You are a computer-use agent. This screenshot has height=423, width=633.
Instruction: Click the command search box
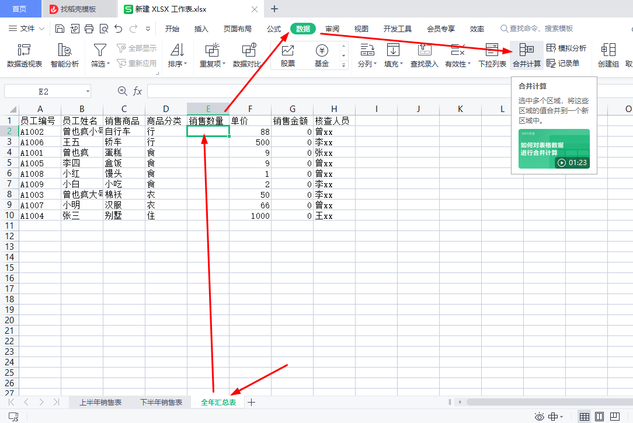tap(537, 29)
